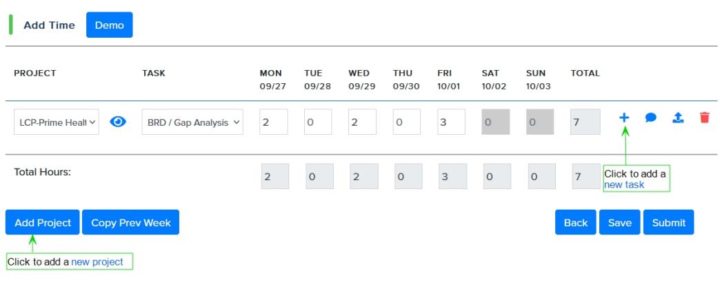Submit the timesheet
Screen dimensions: 720x282
668,222
